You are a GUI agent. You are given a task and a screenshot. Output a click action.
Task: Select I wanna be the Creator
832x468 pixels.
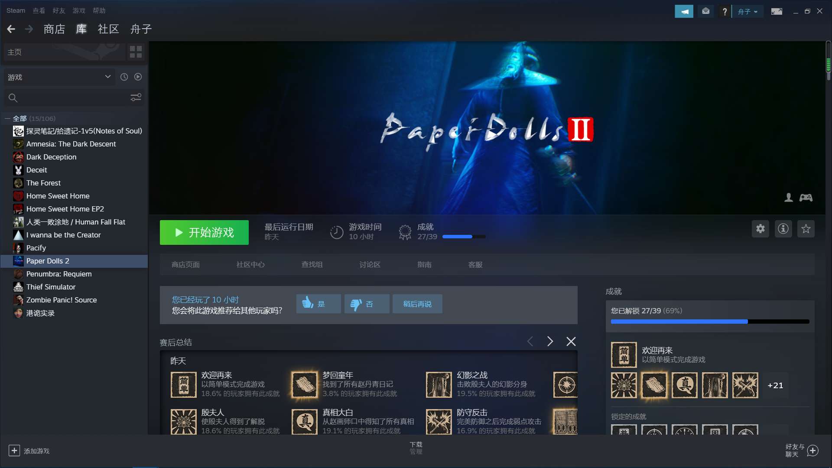click(x=63, y=235)
